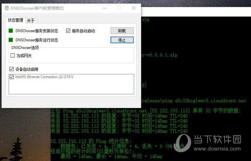Image resolution: width=251 pixels, height=161 pixels.
Task: Click green service running status indicator
Action: pos(11,40)
